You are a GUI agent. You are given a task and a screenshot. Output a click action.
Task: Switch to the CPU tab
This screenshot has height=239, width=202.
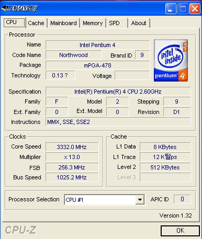pyautogui.click(x=15, y=22)
